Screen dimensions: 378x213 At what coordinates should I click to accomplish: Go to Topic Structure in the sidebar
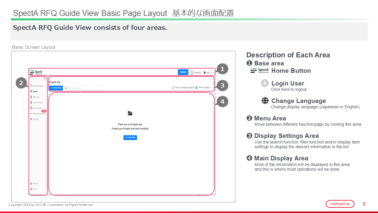[37, 103]
